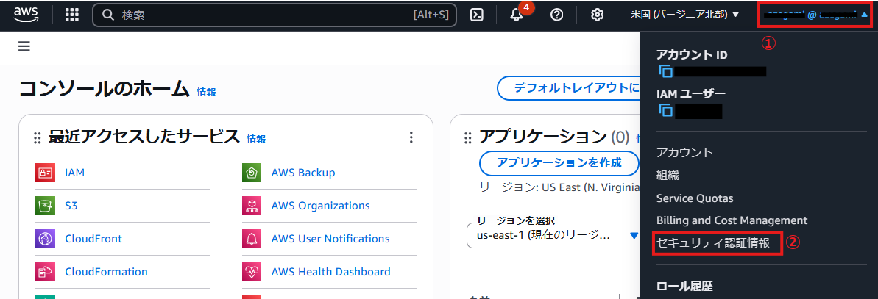Image resolution: width=878 pixels, height=299 pixels.
Task: Copy the account ID
Action: (666, 71)
